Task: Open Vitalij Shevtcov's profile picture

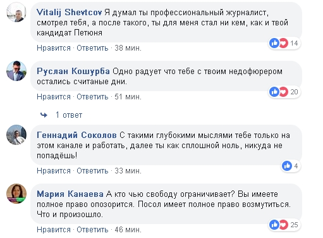Action: coord(16,13)
